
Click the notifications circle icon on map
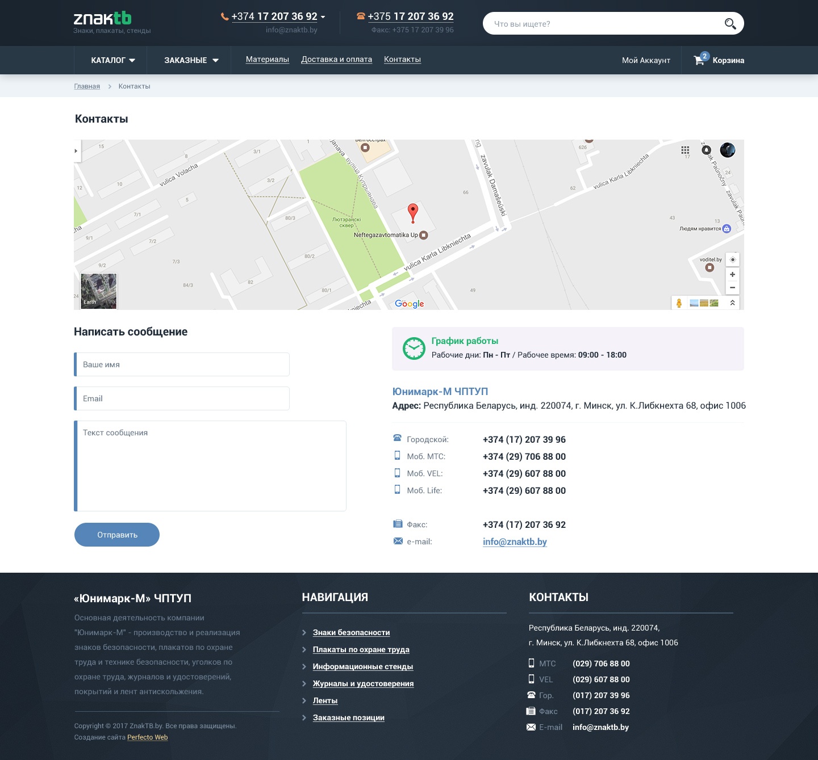706,150
